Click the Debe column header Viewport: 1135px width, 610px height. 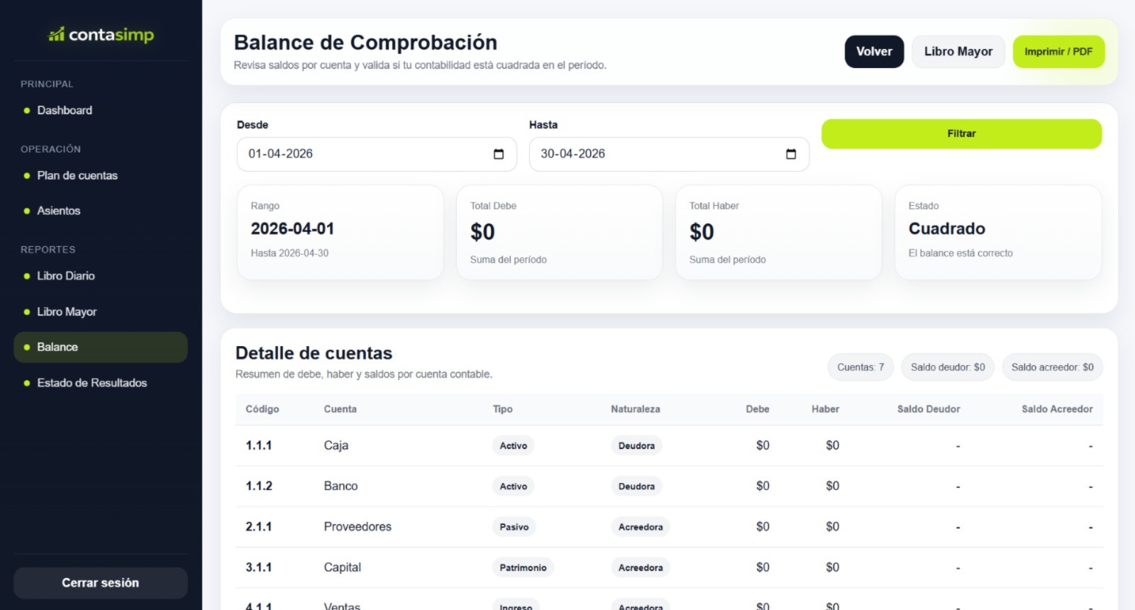pyautogui.click(x=758, y=409)
